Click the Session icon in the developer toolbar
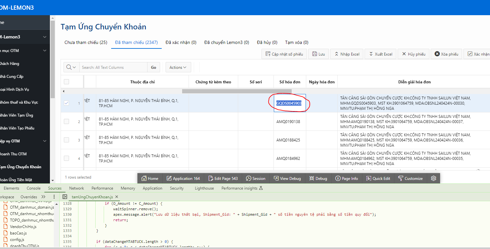This screenshot has height=249, width=490. (256, 178)
